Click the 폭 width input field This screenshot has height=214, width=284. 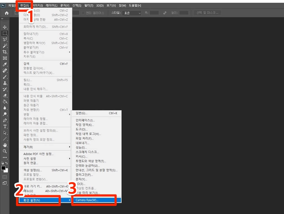pyautogui.click(x=154, y=13)
